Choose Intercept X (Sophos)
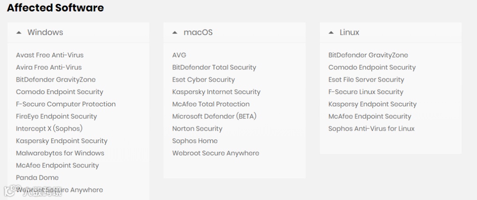 [49, 128]
